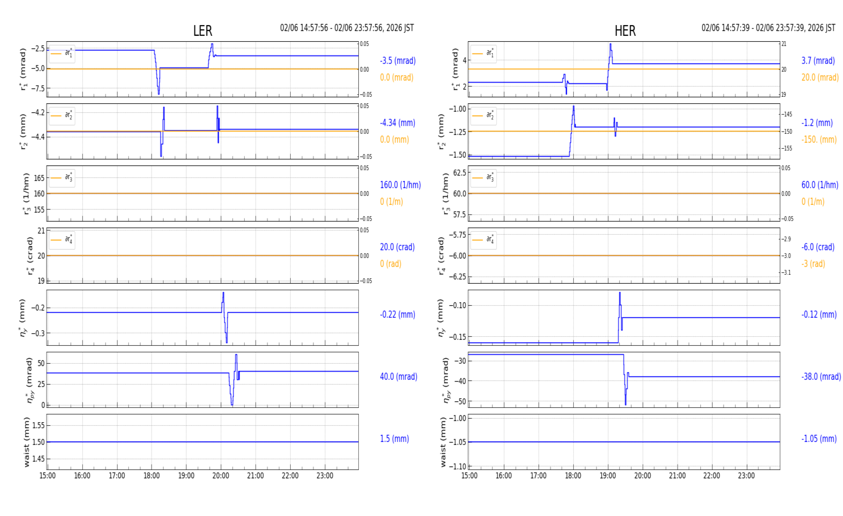Click the 18:00 tick on the LER time axis
Screen dimensions: 843x516
(x=152, y=476)
